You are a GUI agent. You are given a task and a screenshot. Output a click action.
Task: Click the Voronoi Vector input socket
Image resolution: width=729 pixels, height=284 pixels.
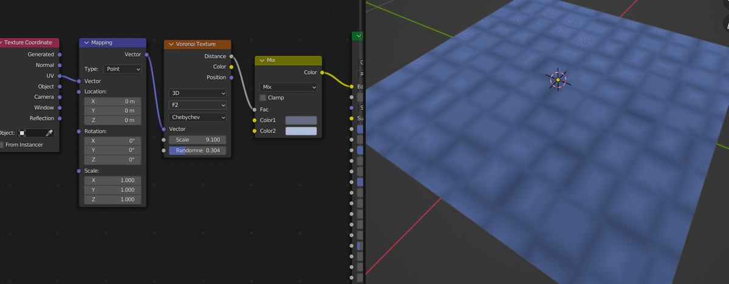(x=164, y=129)
